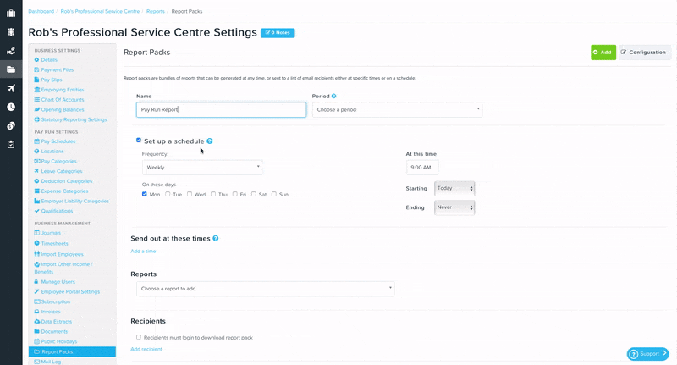Click the help icon next to Period
This screenshot has width=677, height=365.
click(334, 97)
